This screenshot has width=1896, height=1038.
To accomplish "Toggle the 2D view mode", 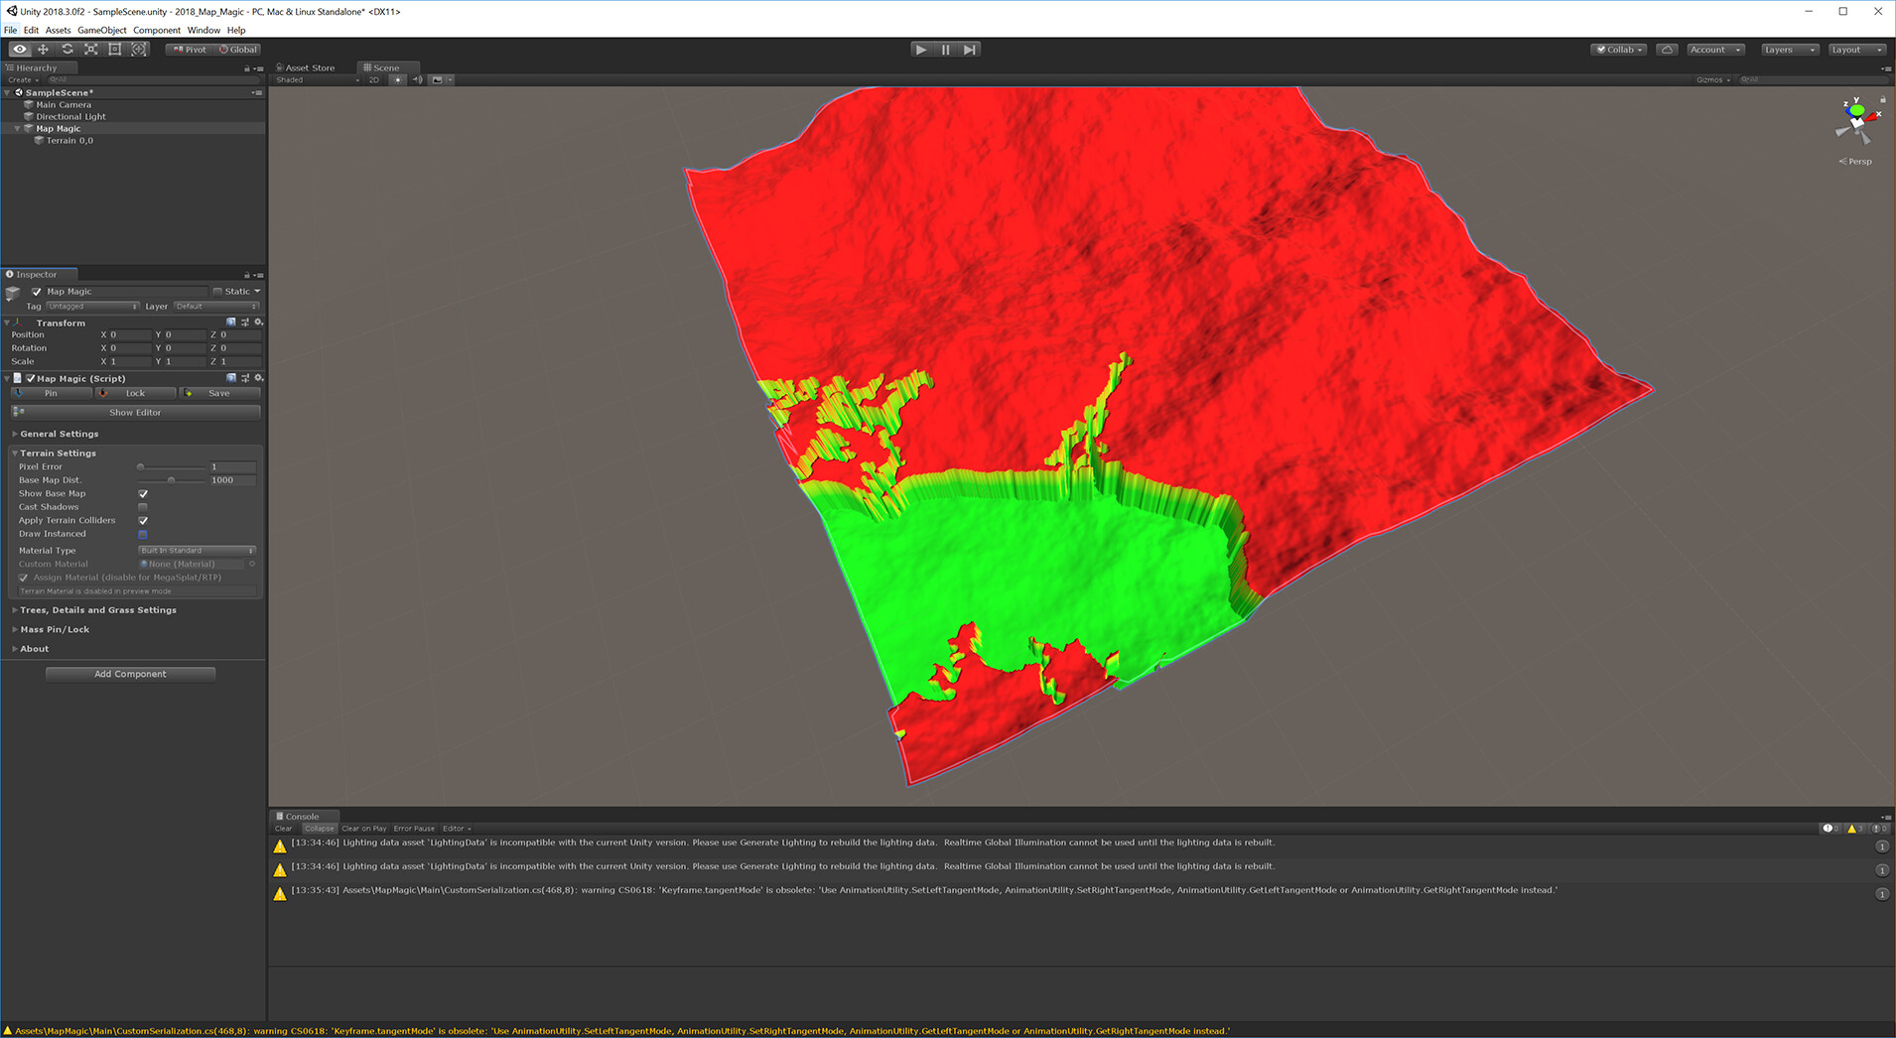I will click(x=374, y=79).
